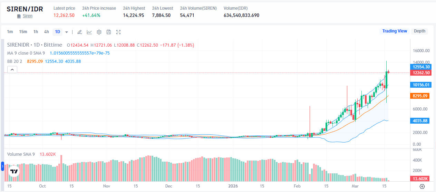The width and height of the screenshot is (436, 192).
Task: Click the Siren coin icon beside name
Action: coord(19,16)
